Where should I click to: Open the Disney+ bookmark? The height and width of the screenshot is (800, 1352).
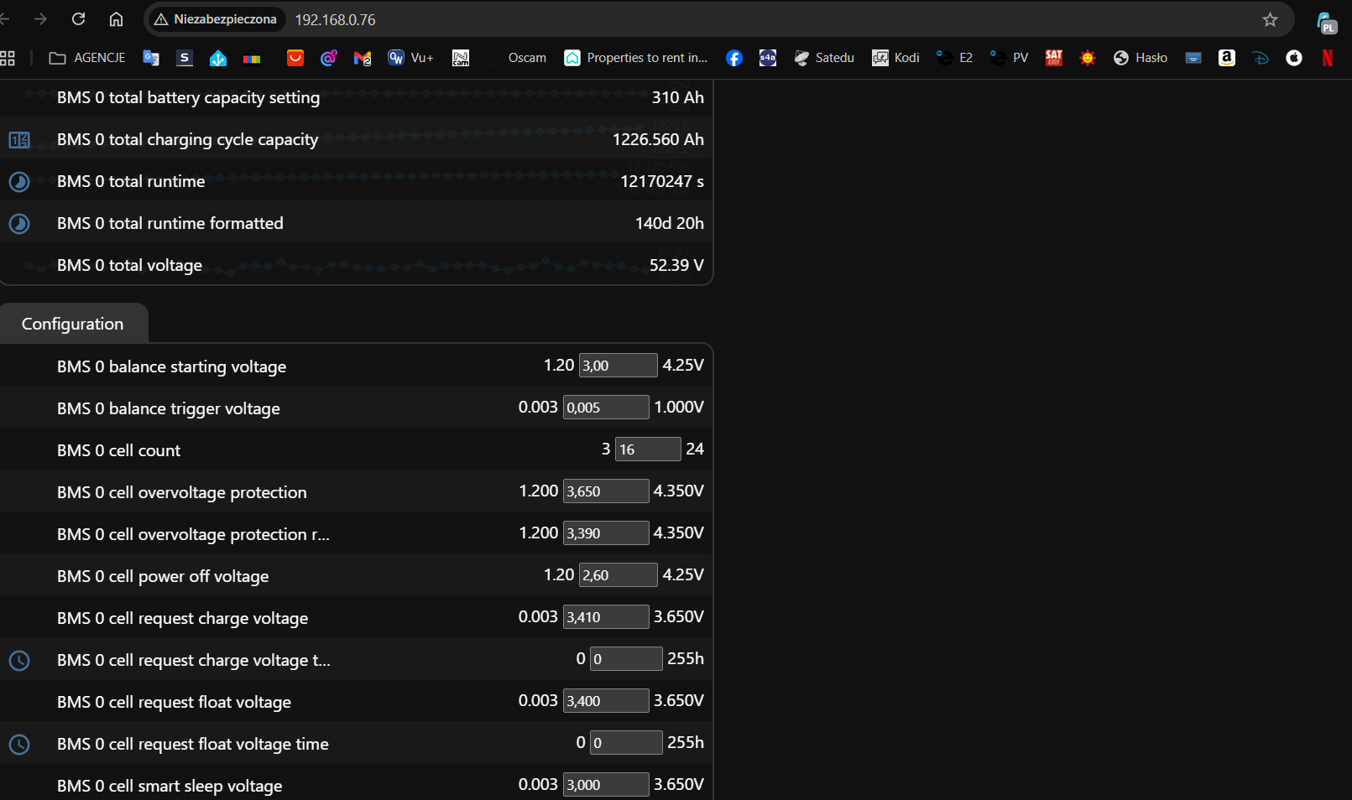click(1261, 58)
